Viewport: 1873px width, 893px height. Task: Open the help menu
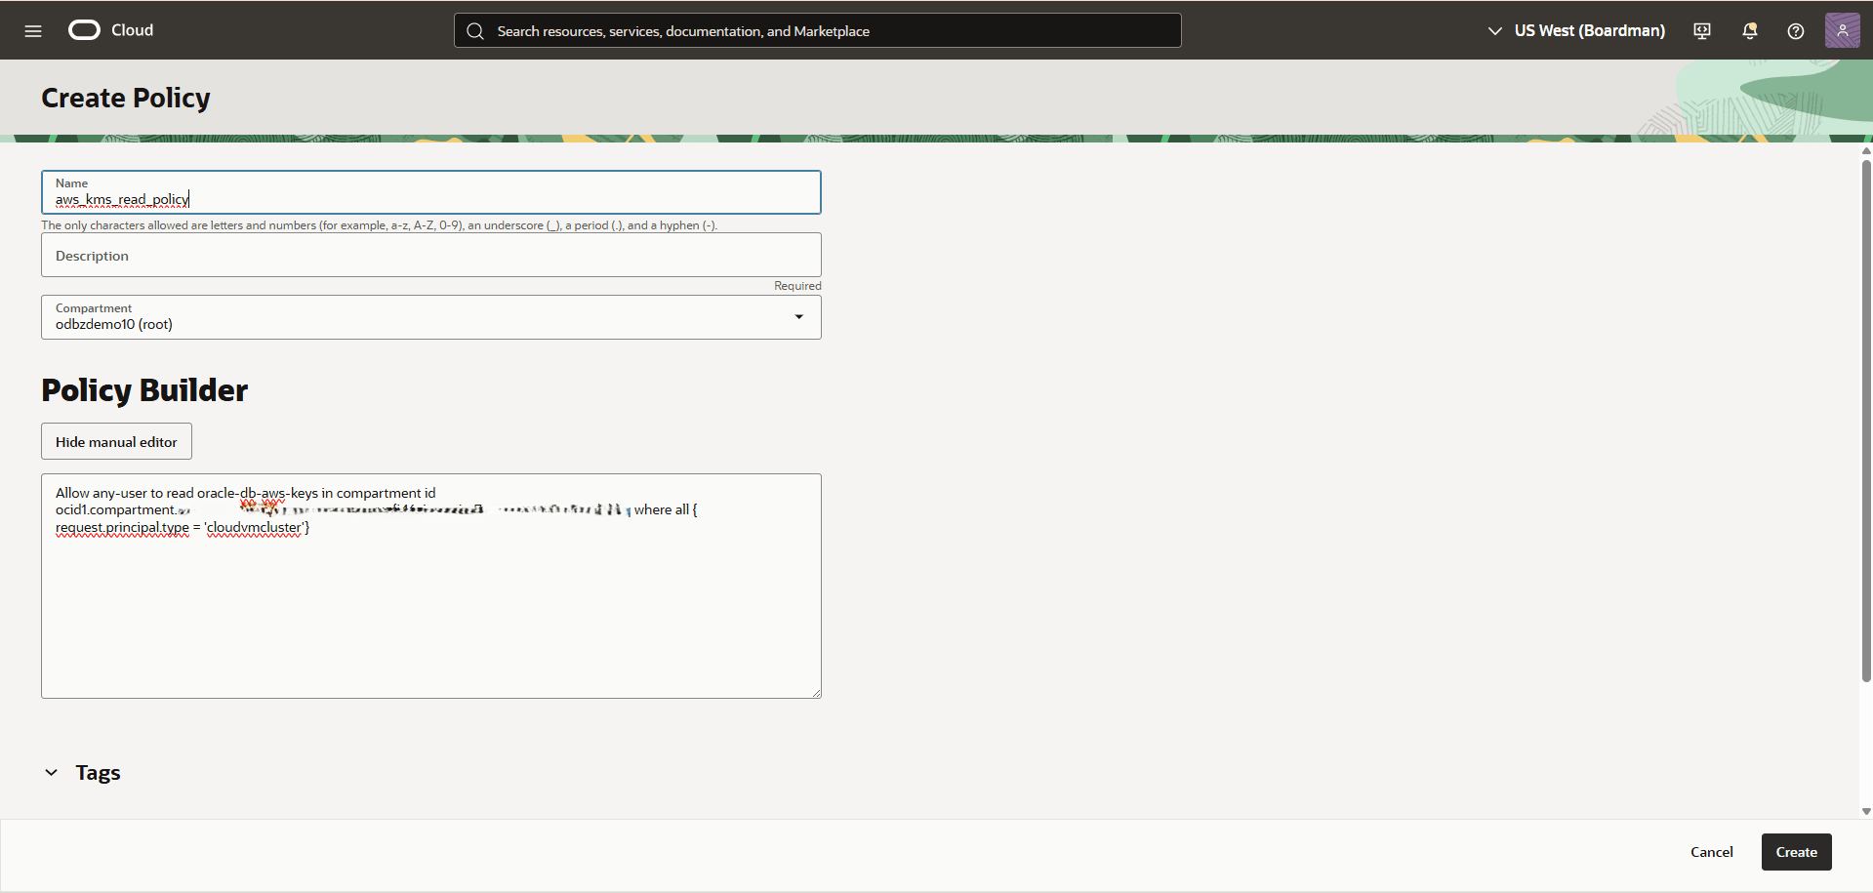tap(1795, 30)
